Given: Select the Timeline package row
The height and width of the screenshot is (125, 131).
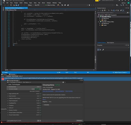Looking at the screenshot, I should 24,105.
